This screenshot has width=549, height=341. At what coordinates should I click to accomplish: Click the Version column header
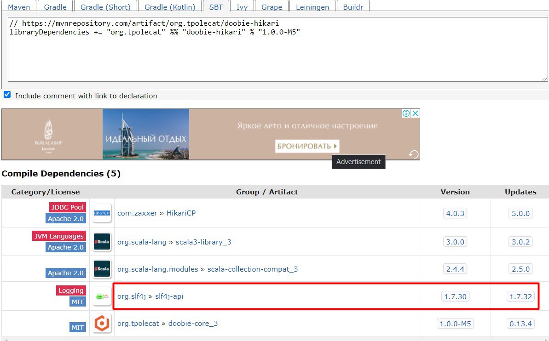pos(455,192)
